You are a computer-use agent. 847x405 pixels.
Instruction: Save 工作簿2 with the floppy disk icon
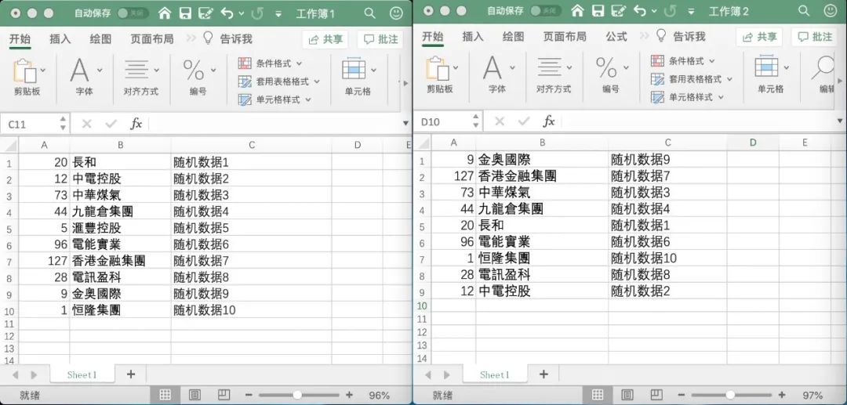(x=598, y=11)
